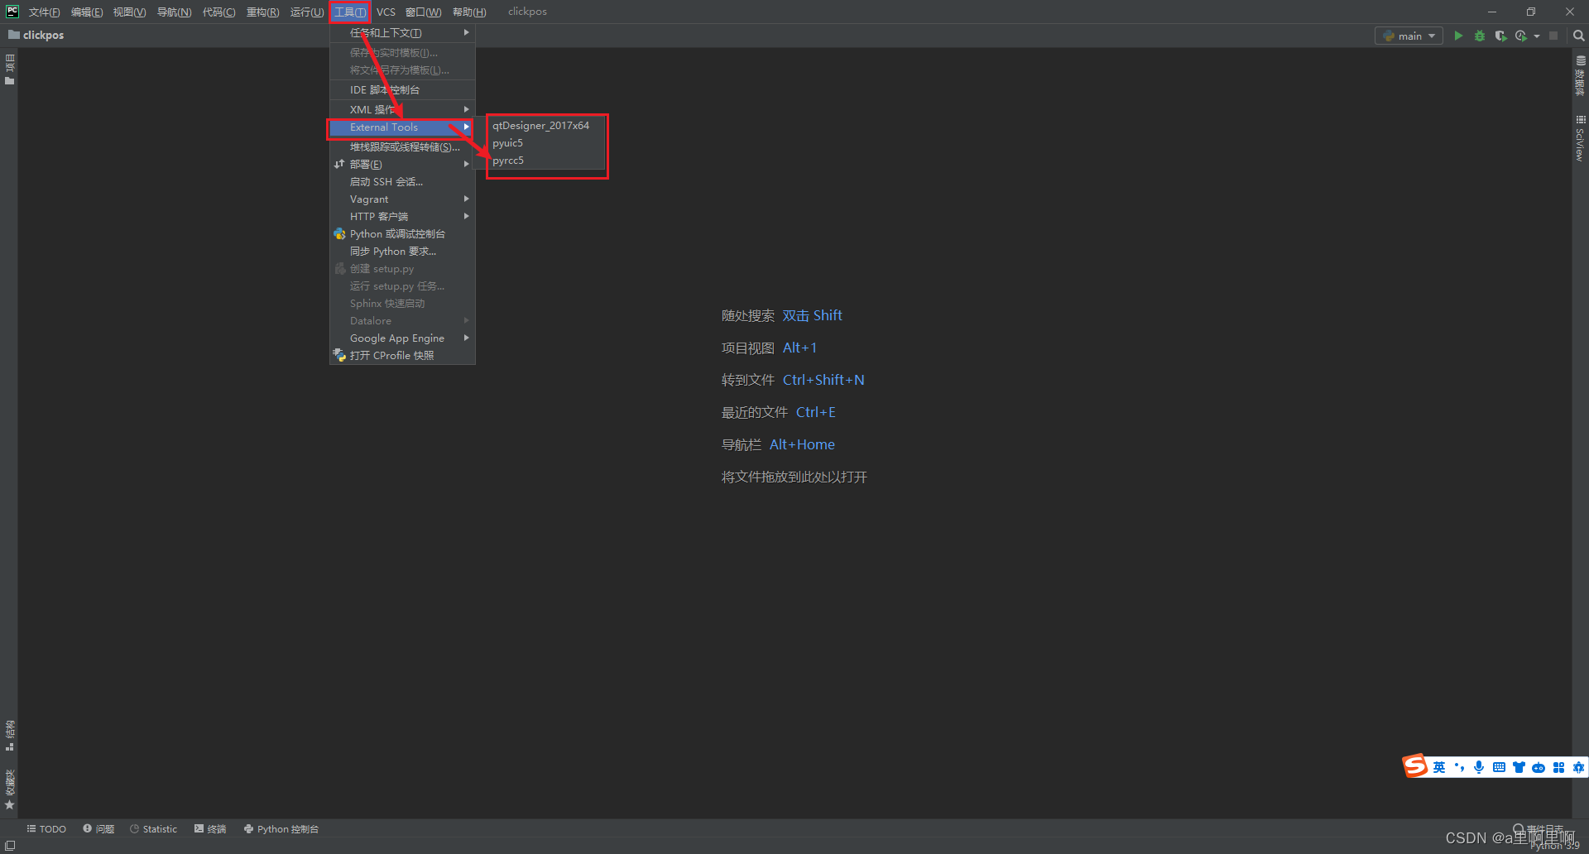Open the 代码(C) menu
Screen dimensions: 1589x854
[218, 12]
